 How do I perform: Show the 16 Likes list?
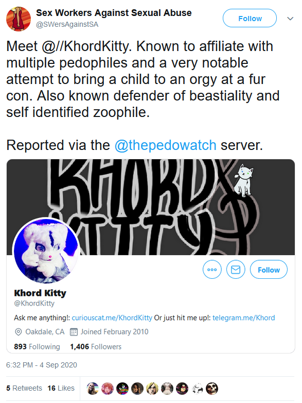pyautogui.click(x=61, y=388)
